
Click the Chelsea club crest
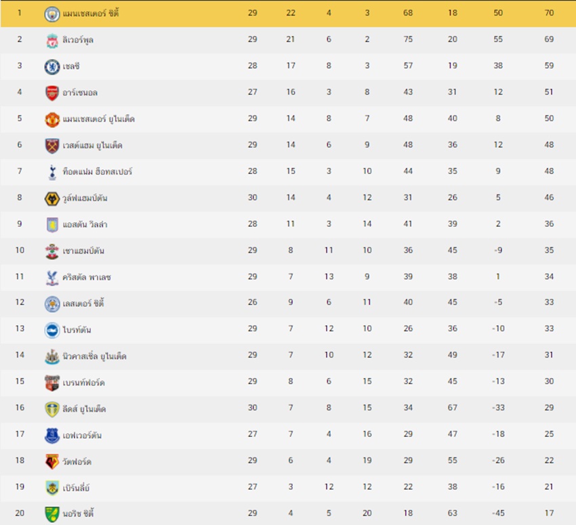tap(52, 66)
